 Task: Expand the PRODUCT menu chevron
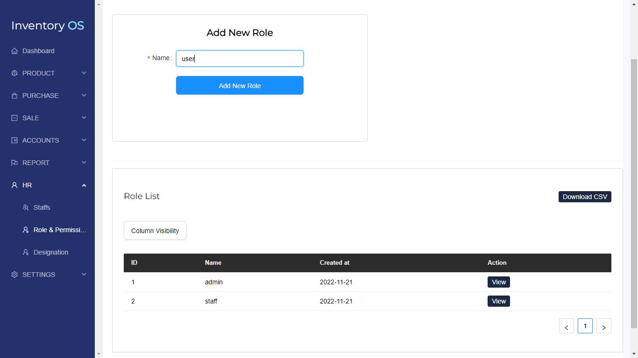(x=84, y=73)
